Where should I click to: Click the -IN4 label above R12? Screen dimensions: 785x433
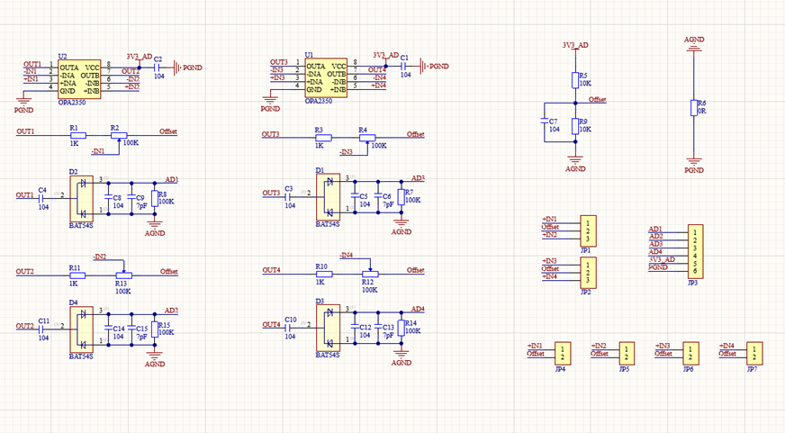click(x=346, y=255)
